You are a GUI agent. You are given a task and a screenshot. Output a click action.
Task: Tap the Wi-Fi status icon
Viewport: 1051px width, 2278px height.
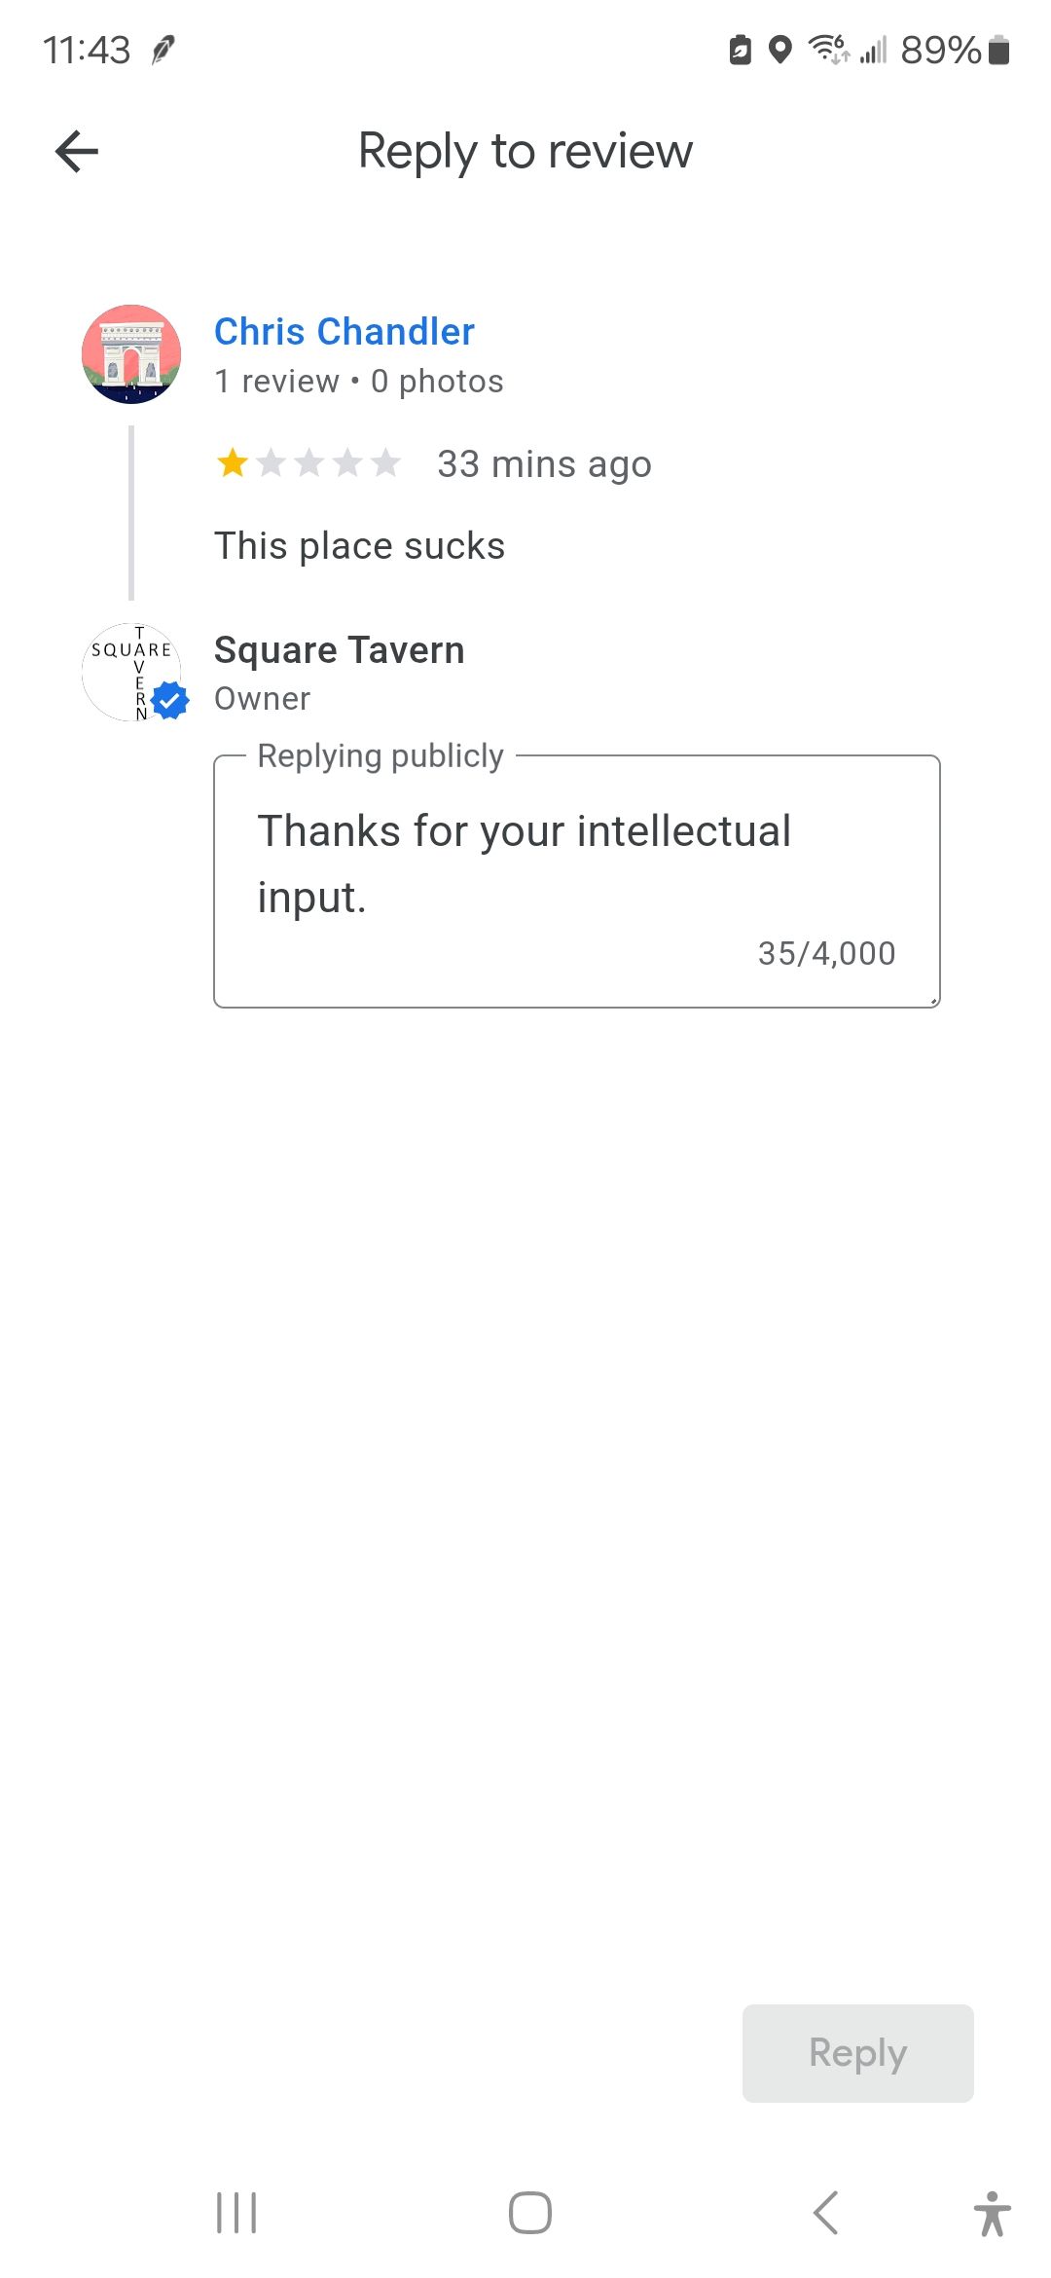tap(829, 49)
